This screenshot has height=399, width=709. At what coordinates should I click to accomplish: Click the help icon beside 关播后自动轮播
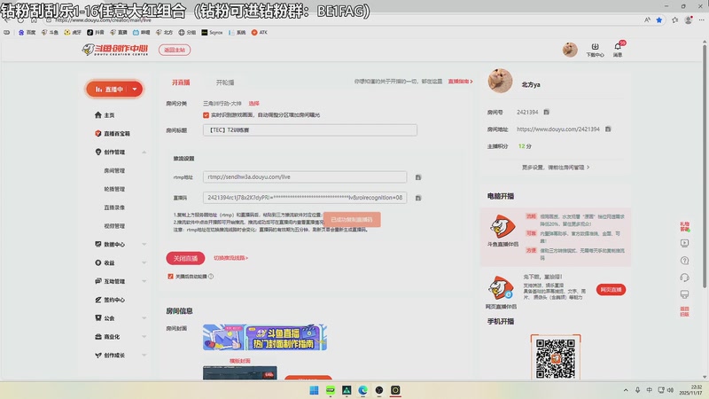[x=211, y=277]
